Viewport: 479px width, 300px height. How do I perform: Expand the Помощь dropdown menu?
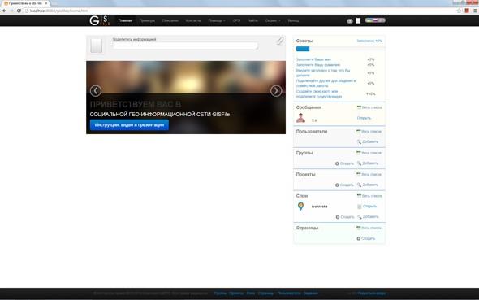217,20
